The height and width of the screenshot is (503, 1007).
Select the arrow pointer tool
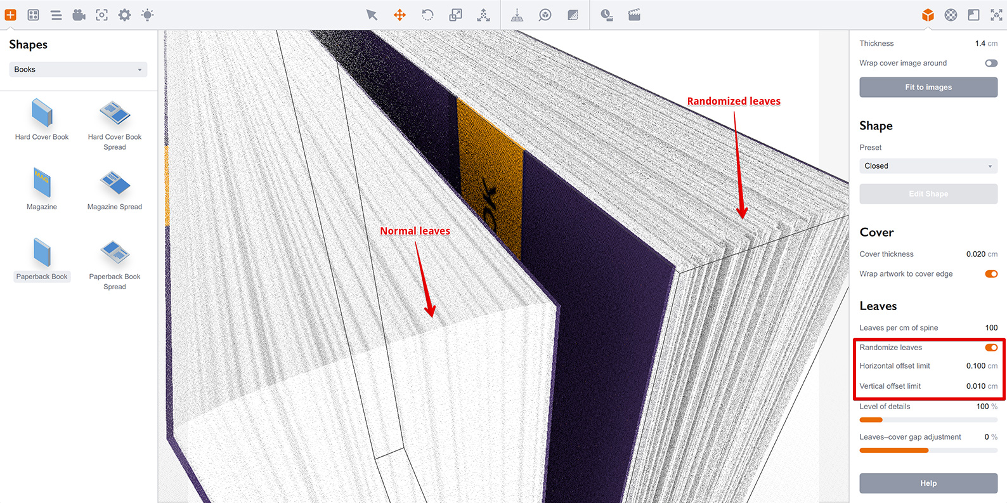point(372,15)
